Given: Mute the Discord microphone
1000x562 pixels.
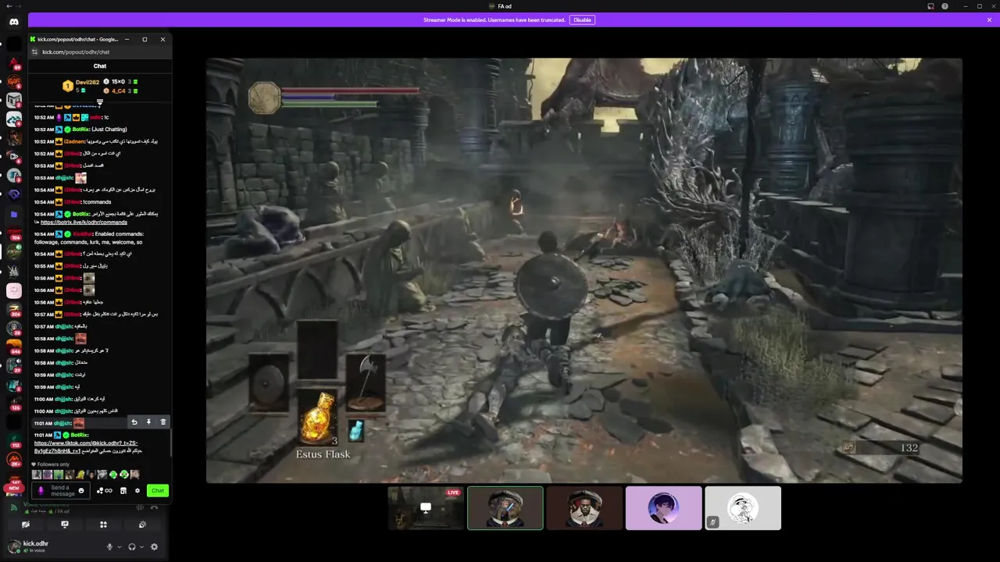Looking at the screenshot, I should [110, 547].
